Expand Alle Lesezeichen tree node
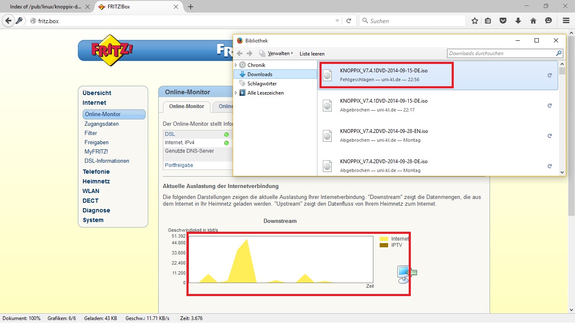575x323 pixels. click(x=236, y=93)
